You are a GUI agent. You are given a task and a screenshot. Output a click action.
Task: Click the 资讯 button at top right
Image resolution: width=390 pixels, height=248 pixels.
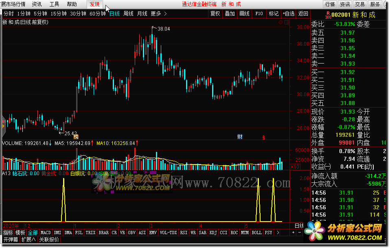tap(345, 4)
